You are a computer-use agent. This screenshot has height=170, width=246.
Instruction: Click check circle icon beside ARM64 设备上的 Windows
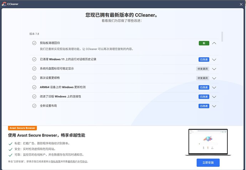(34, 87)
